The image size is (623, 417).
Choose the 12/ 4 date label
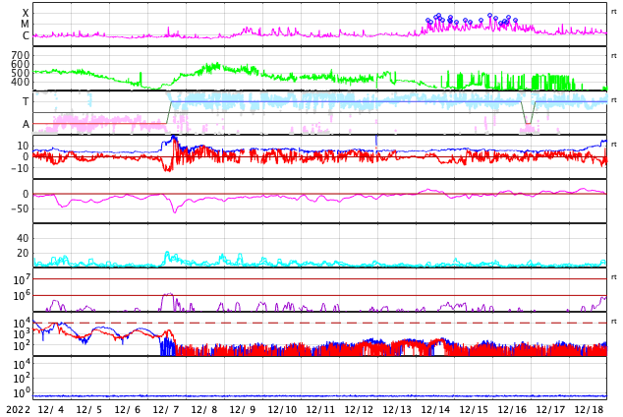click(x=50, y=410)
